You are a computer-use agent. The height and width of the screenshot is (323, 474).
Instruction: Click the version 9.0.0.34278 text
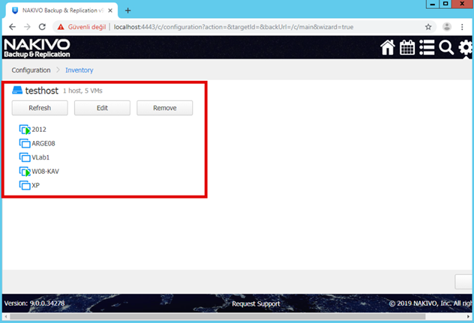coord(34,303)
